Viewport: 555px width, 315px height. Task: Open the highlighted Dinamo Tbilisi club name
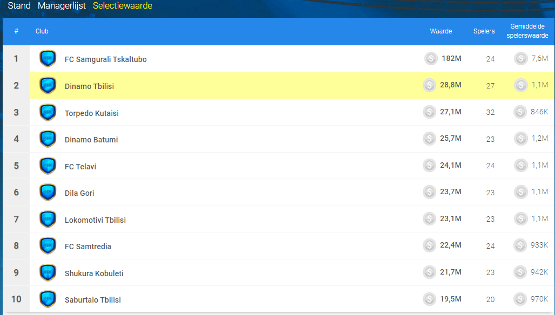pyautogui.click(x=89, y=86)
